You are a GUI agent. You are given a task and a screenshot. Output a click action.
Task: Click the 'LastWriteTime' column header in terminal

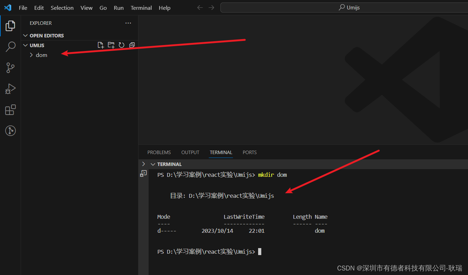[x=244, y=217]
